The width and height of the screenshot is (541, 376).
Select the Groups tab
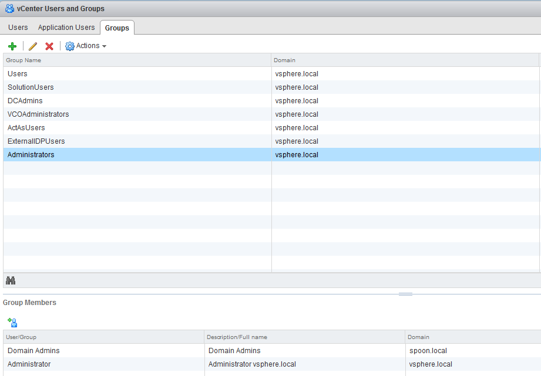coord(117,28)
